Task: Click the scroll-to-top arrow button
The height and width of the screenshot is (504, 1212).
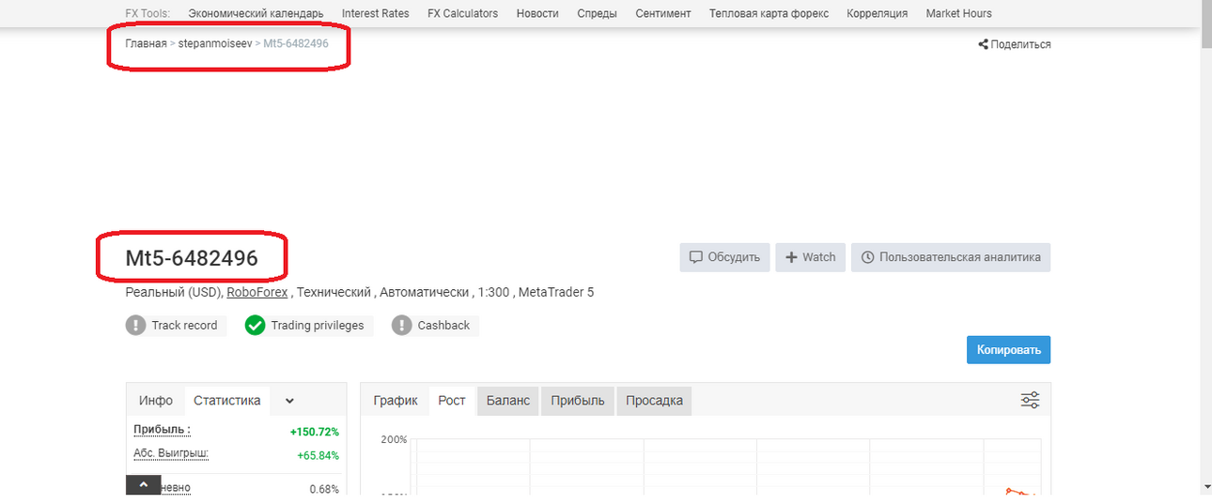Action: tap(144, 485)
